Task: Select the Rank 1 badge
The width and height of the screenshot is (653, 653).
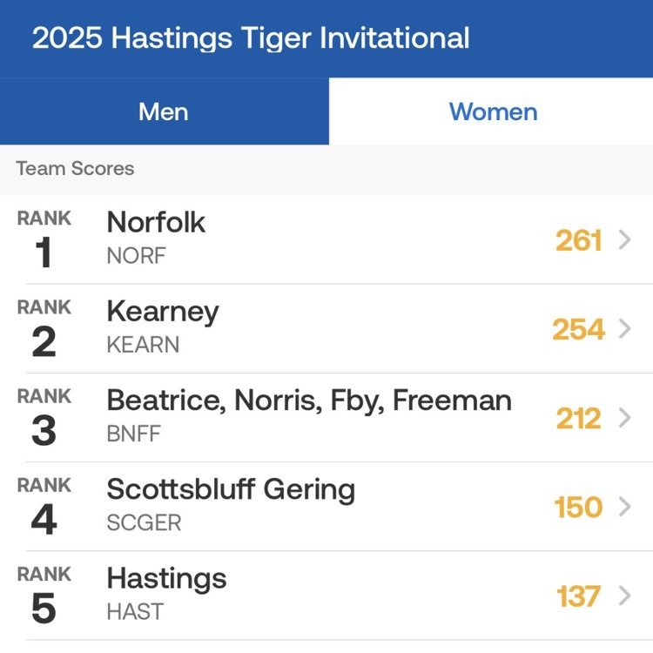Action: [x=44, y=240]
